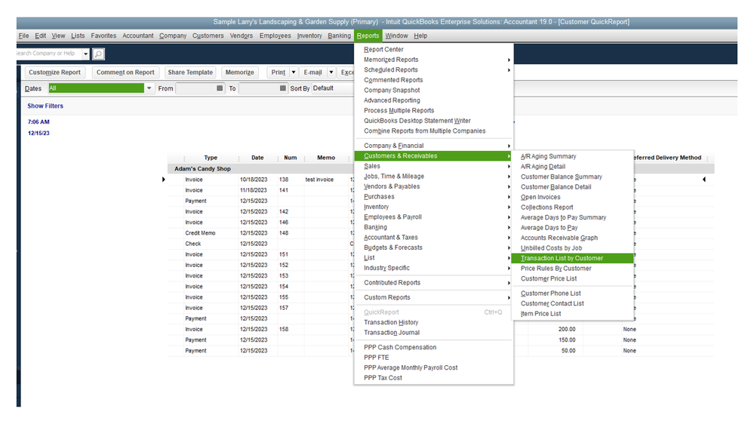Click the search magnifier icon
The height and width of the screenshot is (424, 754).
pyautogui.click(x=98, y=54)
